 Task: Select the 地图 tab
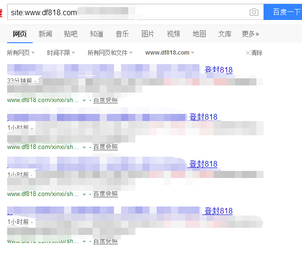pyautogui.click(x=199, y=34)
